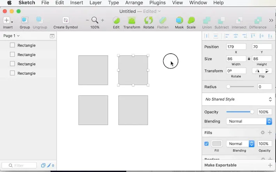Open the Fills settings gear
The width and height of the screenshot is (276, 172).
pyautogui.click(x=263, y=133)
